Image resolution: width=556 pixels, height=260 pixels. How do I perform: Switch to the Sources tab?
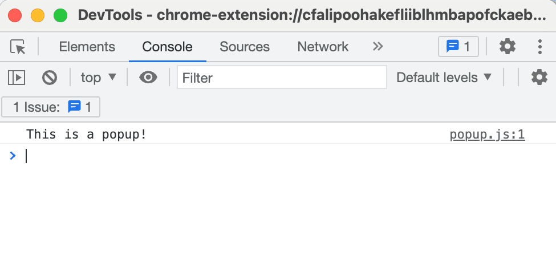point(245,47)
